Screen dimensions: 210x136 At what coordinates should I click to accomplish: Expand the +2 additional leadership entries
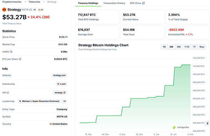coord(65,101)
